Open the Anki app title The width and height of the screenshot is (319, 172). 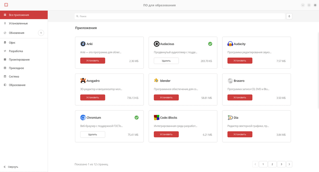pos(89,44)
